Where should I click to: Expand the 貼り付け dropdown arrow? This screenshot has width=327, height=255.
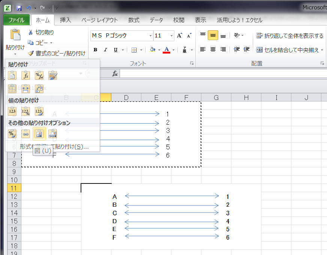coord(15,54)
